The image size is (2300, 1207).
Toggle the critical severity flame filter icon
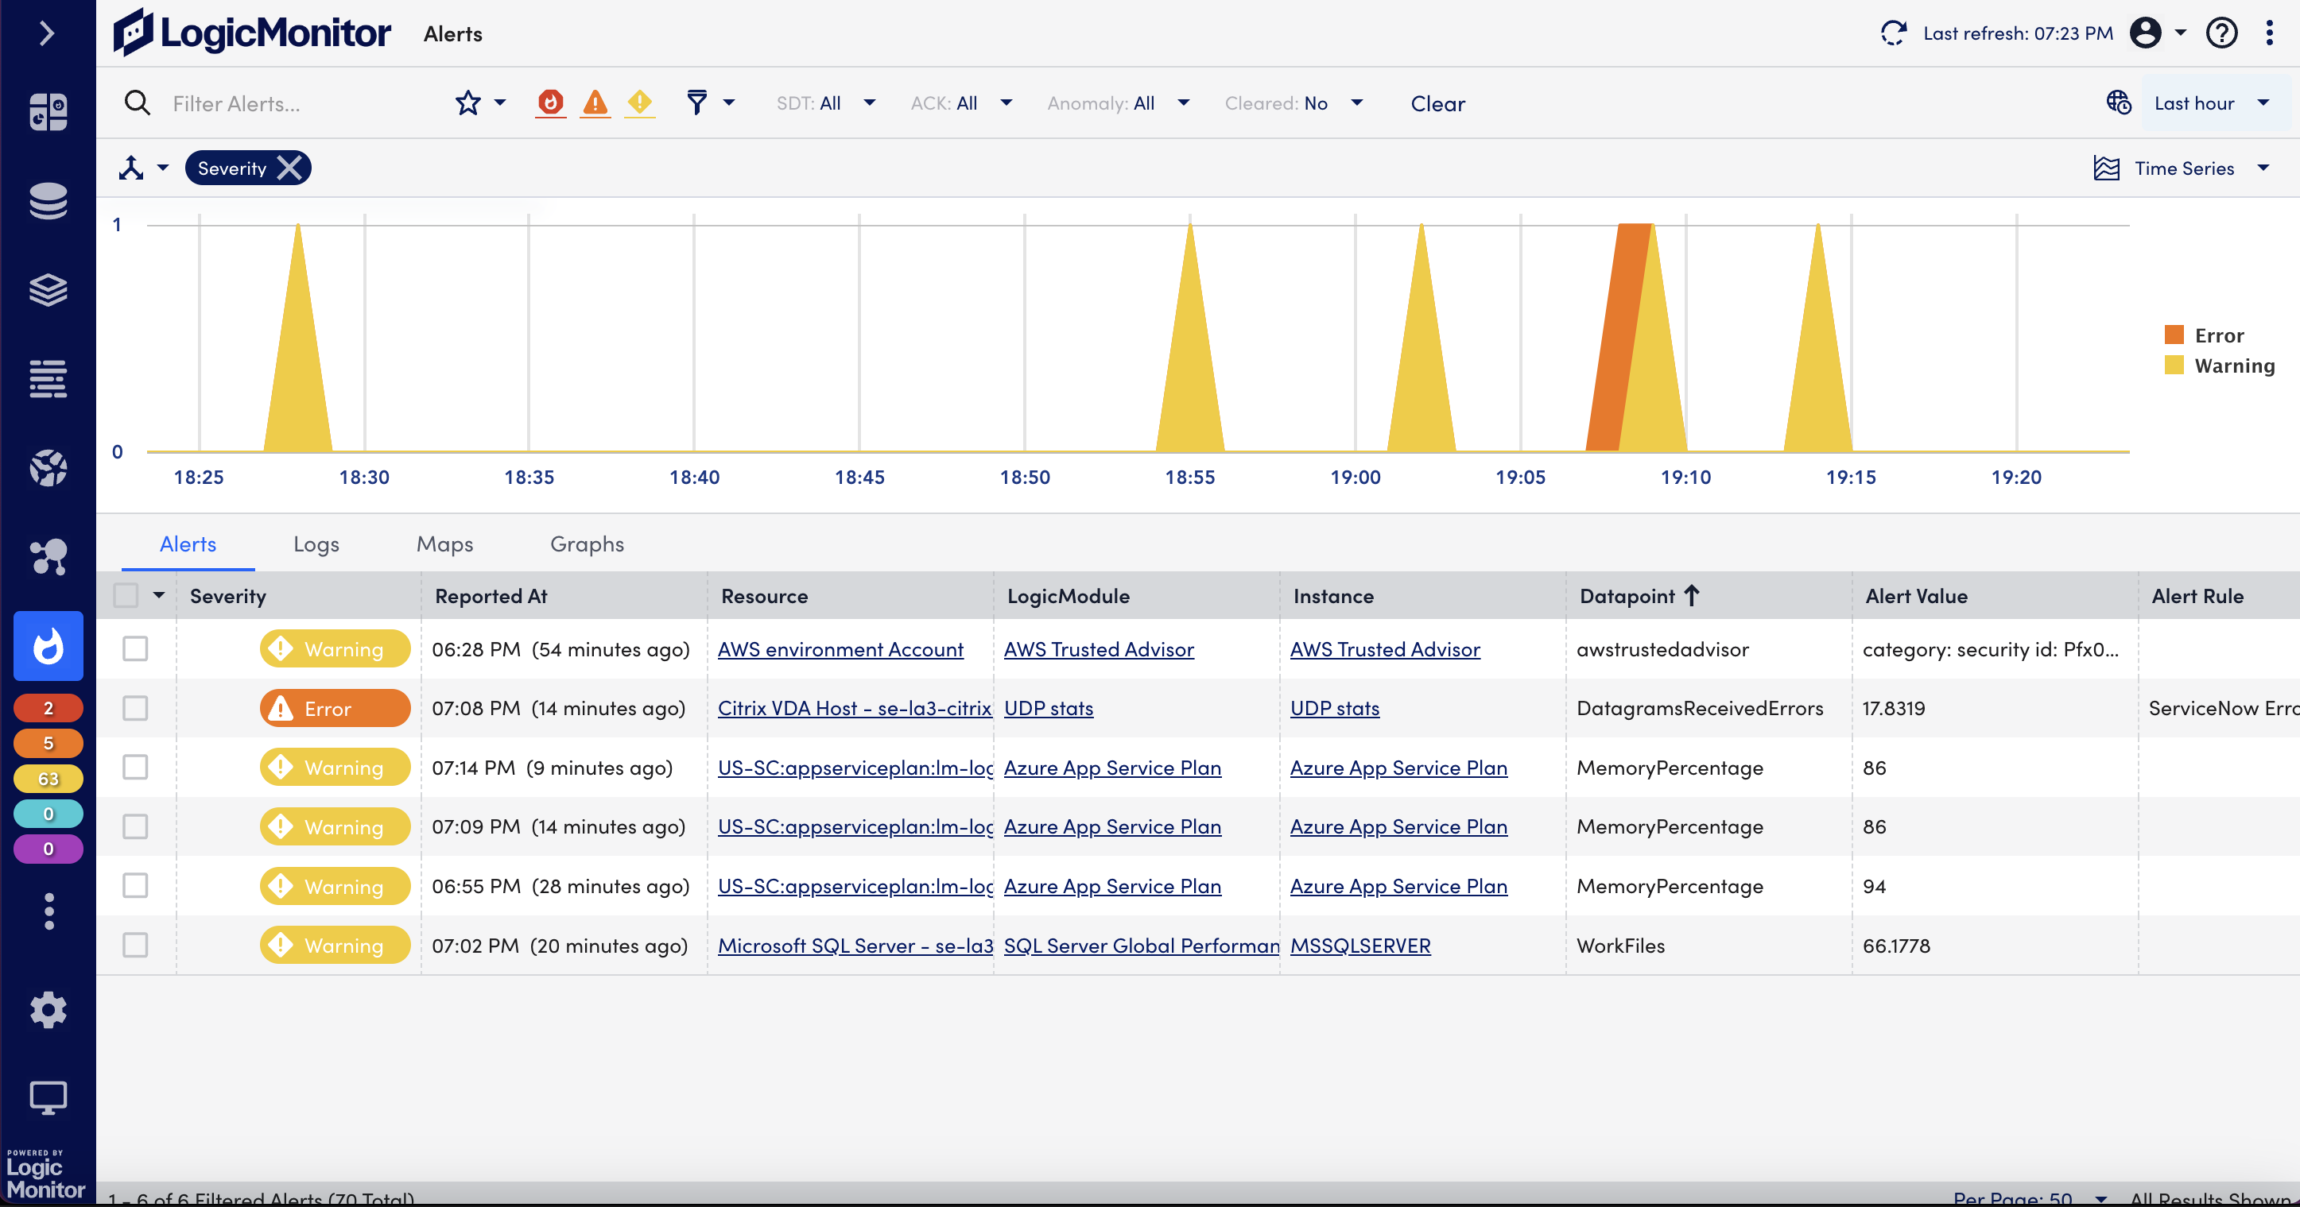pyautogui.click(x=551, y=103)
